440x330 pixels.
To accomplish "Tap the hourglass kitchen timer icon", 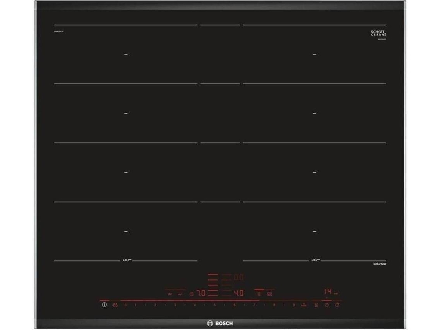I will pos(316,305).
